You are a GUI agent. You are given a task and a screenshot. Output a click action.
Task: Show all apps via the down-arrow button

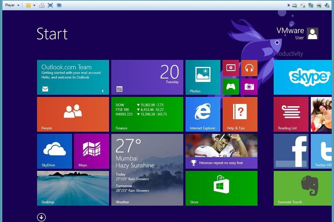41,217
